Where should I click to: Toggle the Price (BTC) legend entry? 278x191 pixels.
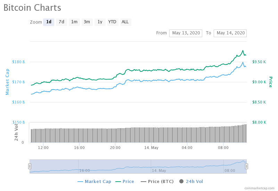pos(157,181)
